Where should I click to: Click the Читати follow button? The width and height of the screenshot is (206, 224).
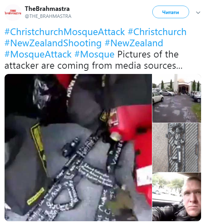pos(171,12)
